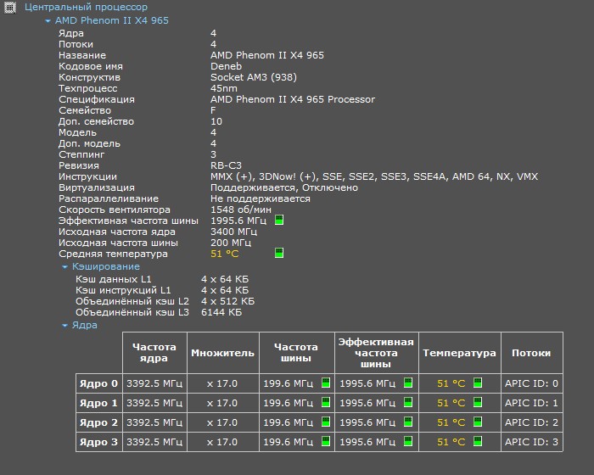Select Ядро 1 frequency 3392.5 МГц cell

click(154, 403)
